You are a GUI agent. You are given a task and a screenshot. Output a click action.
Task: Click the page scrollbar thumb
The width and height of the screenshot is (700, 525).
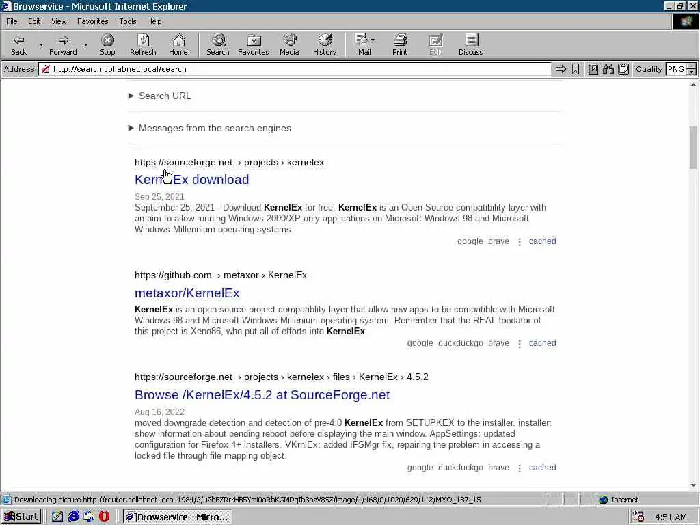(693, 148)
